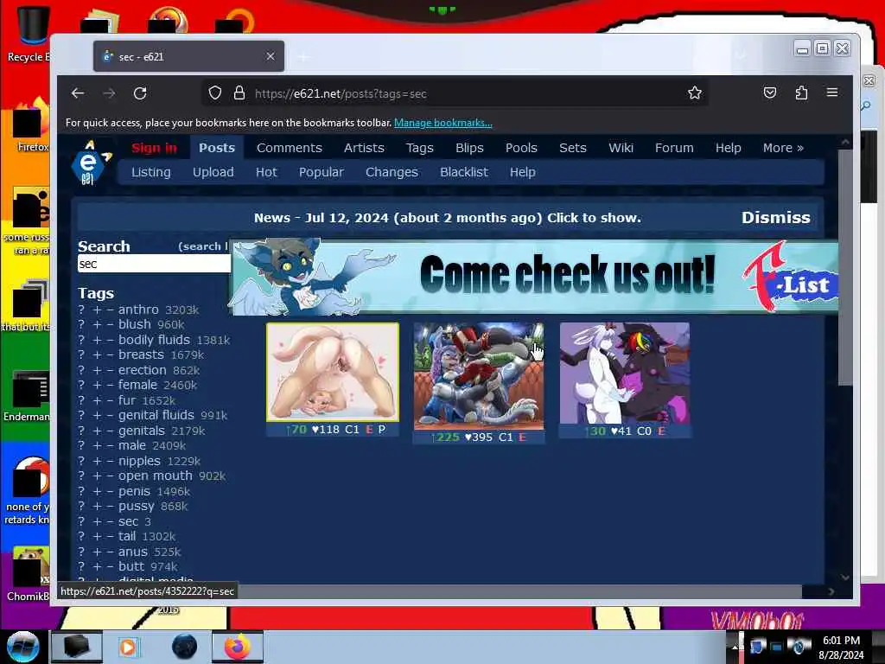
Task: Open the Blacklist submenu link
Action: tap(464, 172)
